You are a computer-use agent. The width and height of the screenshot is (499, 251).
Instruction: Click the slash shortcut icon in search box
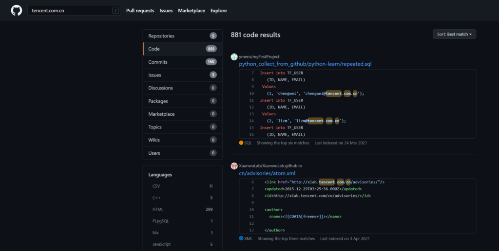click(x=115, y=11)
